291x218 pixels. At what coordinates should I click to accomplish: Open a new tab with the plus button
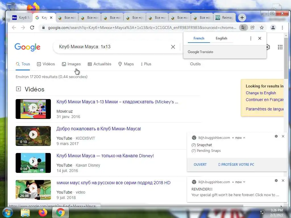coord(242,18)
